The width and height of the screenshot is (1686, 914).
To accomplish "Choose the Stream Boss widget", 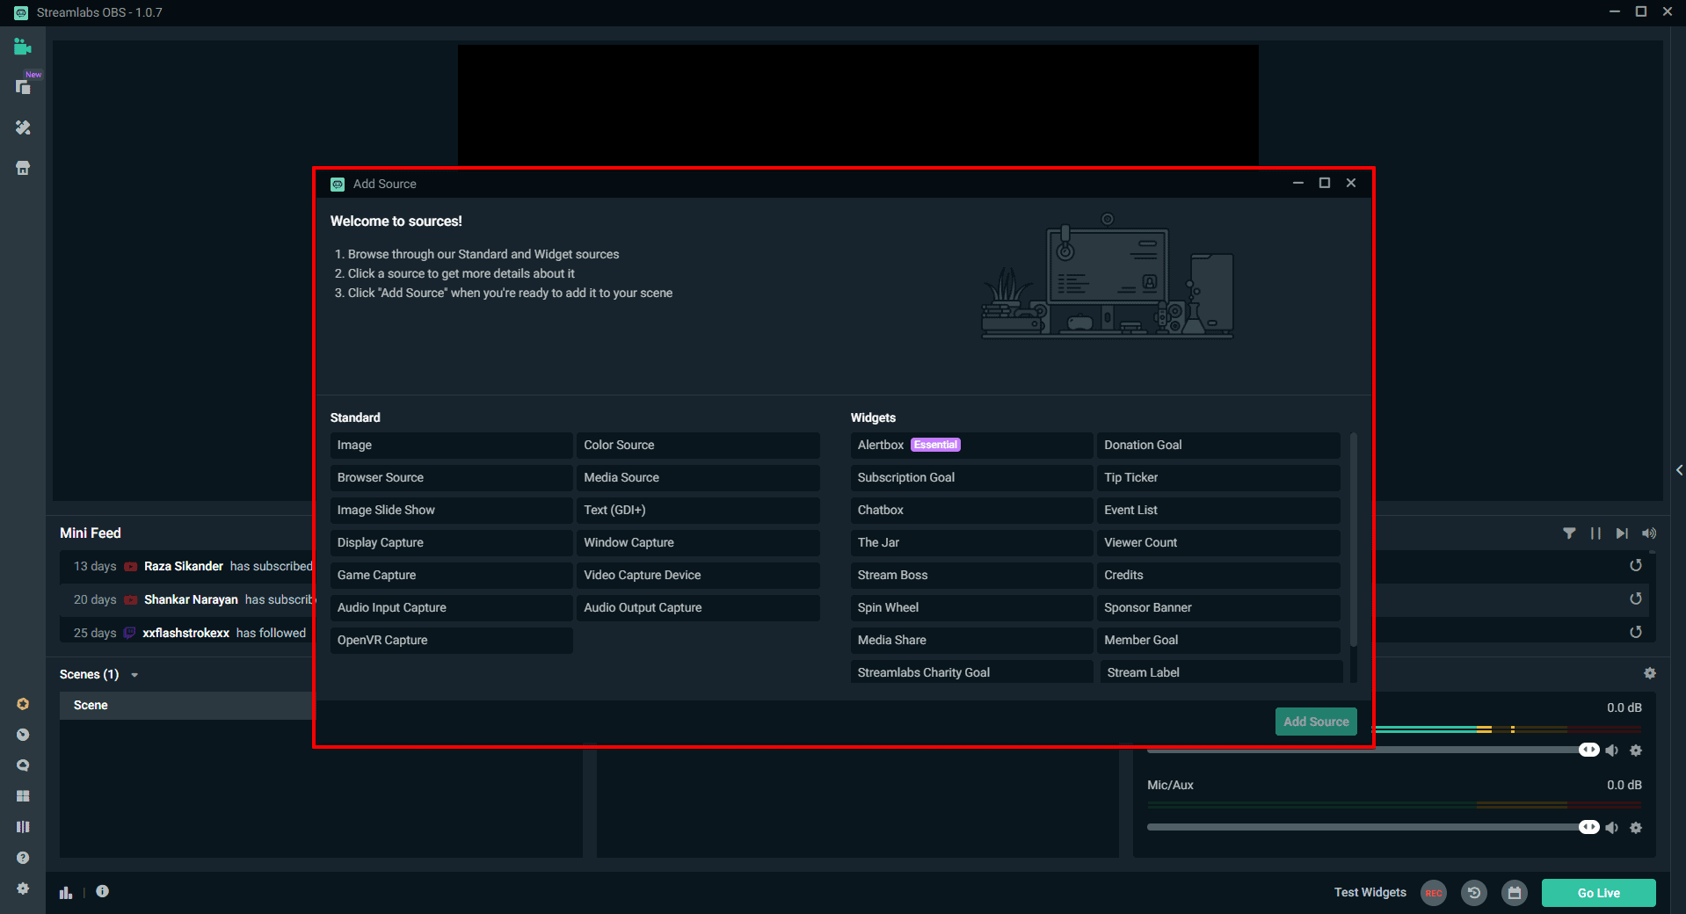I will (972, 576).
